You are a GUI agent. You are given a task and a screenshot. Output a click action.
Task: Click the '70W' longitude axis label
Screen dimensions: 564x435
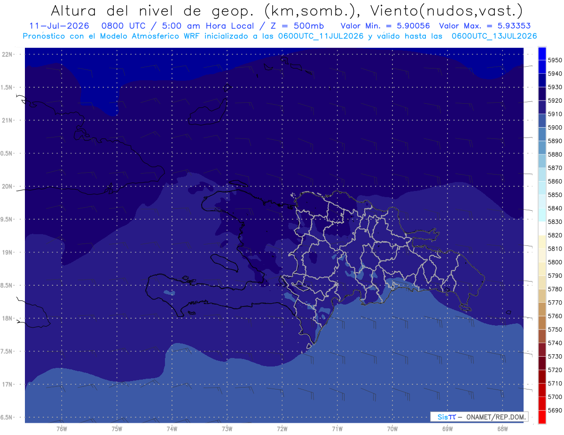392,429
